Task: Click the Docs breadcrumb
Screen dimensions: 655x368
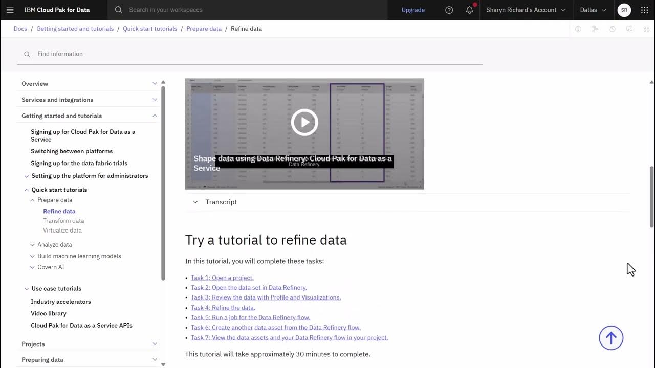Action: coord(20,29)
